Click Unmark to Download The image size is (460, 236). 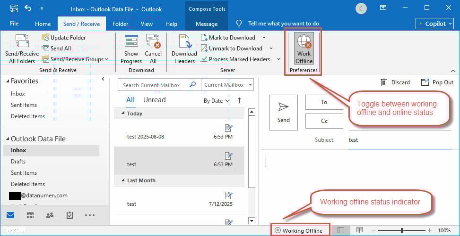point(232,48)
